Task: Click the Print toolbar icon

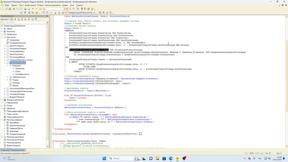Action: [25, 9]
